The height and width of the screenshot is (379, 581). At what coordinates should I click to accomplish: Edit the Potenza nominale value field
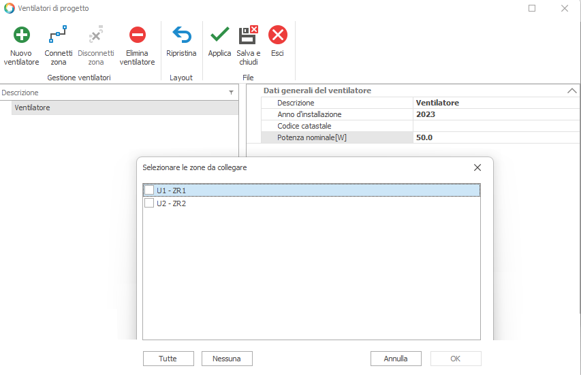point(495,137)
